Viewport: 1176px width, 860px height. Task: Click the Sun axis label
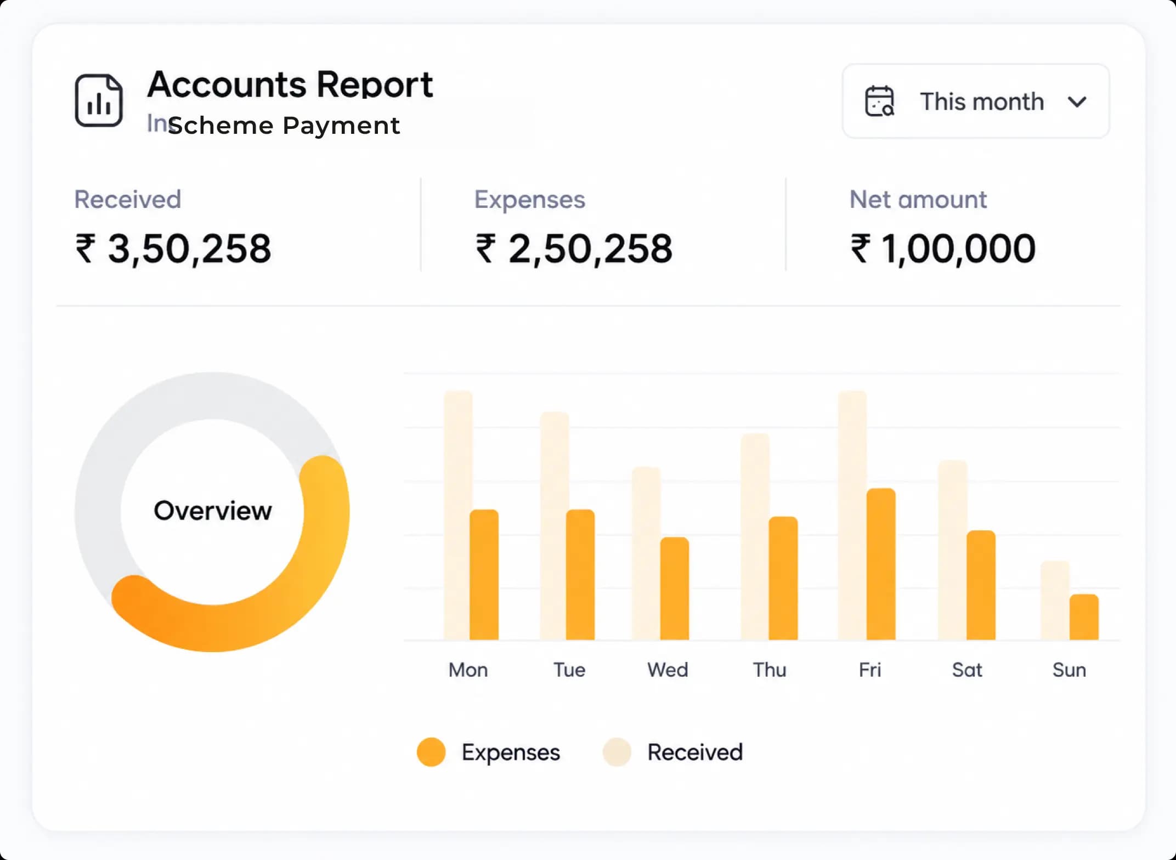click(1069, 670)
